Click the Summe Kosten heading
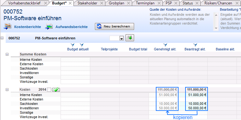Image resolution: width=241 pixels, height=120 pixels. click(33, 54)
